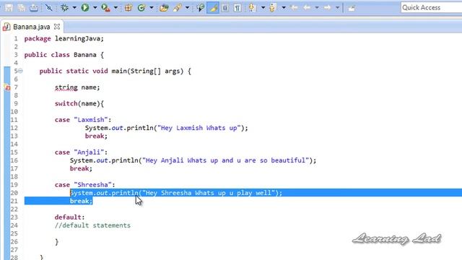Screen dimensions: 462x260
Task: Go to Next Annotation down-arrow icon
Action: (252, 8)
